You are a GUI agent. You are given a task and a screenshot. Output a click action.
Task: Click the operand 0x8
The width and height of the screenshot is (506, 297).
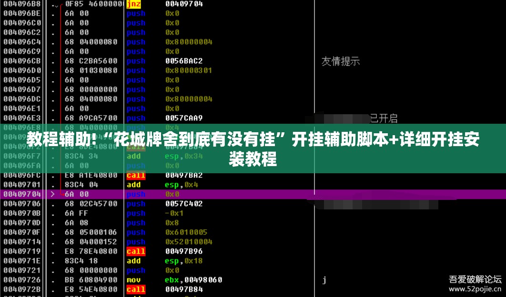pos(172,223)
